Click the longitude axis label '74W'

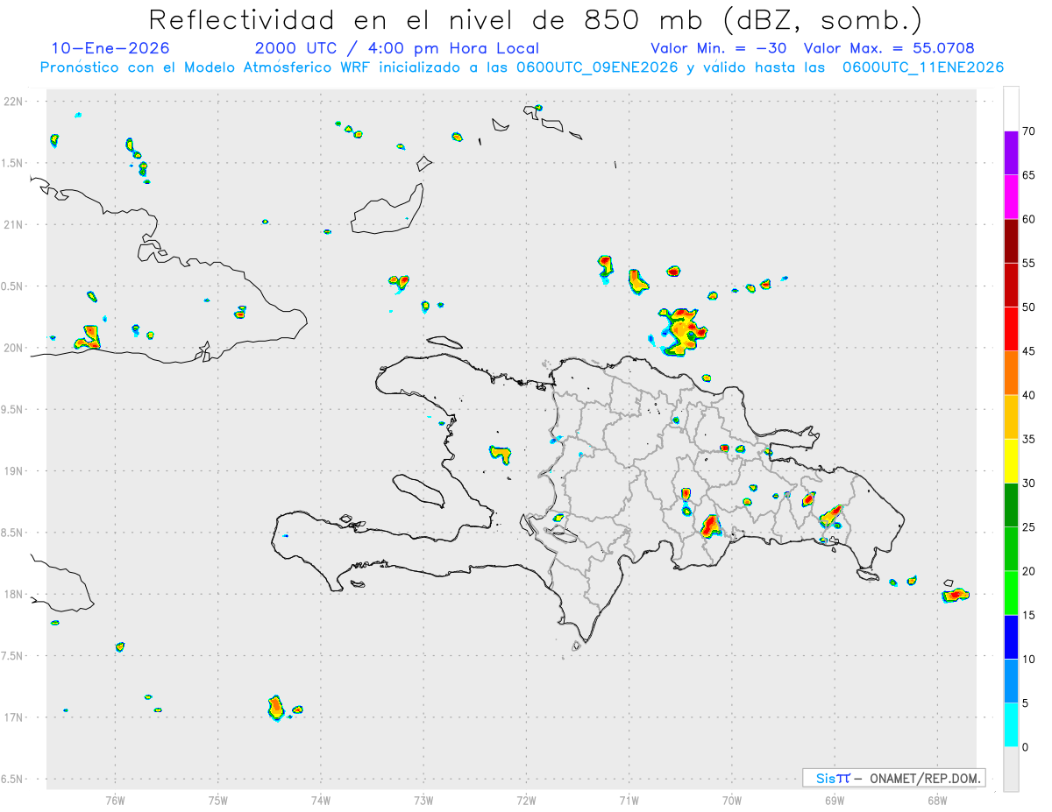click(321, 800)
